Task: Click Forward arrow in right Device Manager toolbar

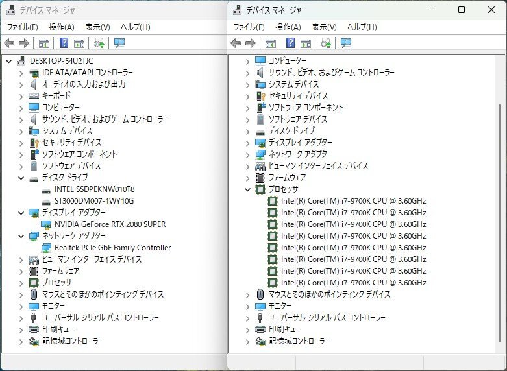Action: click(251, 43)
